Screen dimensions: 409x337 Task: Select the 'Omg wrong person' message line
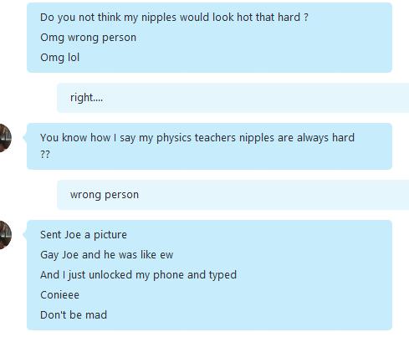pos(88,38)
